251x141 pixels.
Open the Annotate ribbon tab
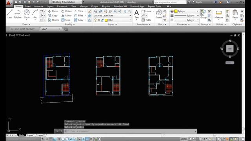coord(39,6)
